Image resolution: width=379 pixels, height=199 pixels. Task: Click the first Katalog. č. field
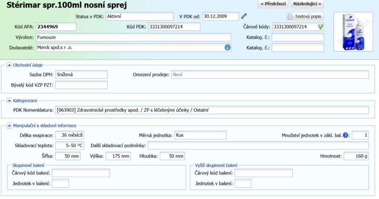tap(298, 37)
